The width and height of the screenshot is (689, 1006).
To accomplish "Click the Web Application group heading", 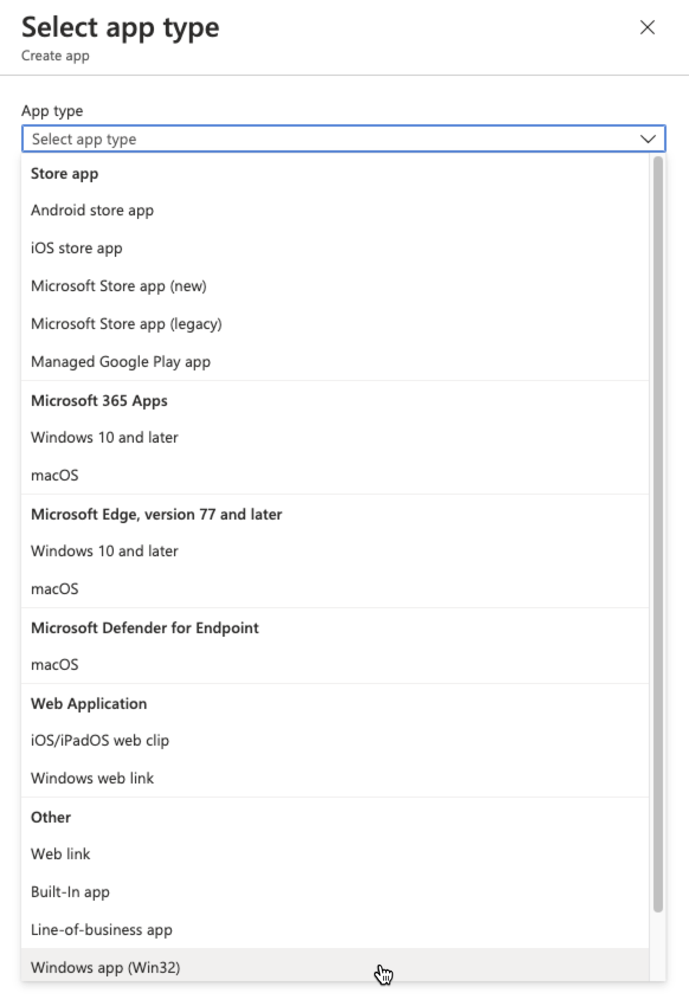I will (89, 704).
